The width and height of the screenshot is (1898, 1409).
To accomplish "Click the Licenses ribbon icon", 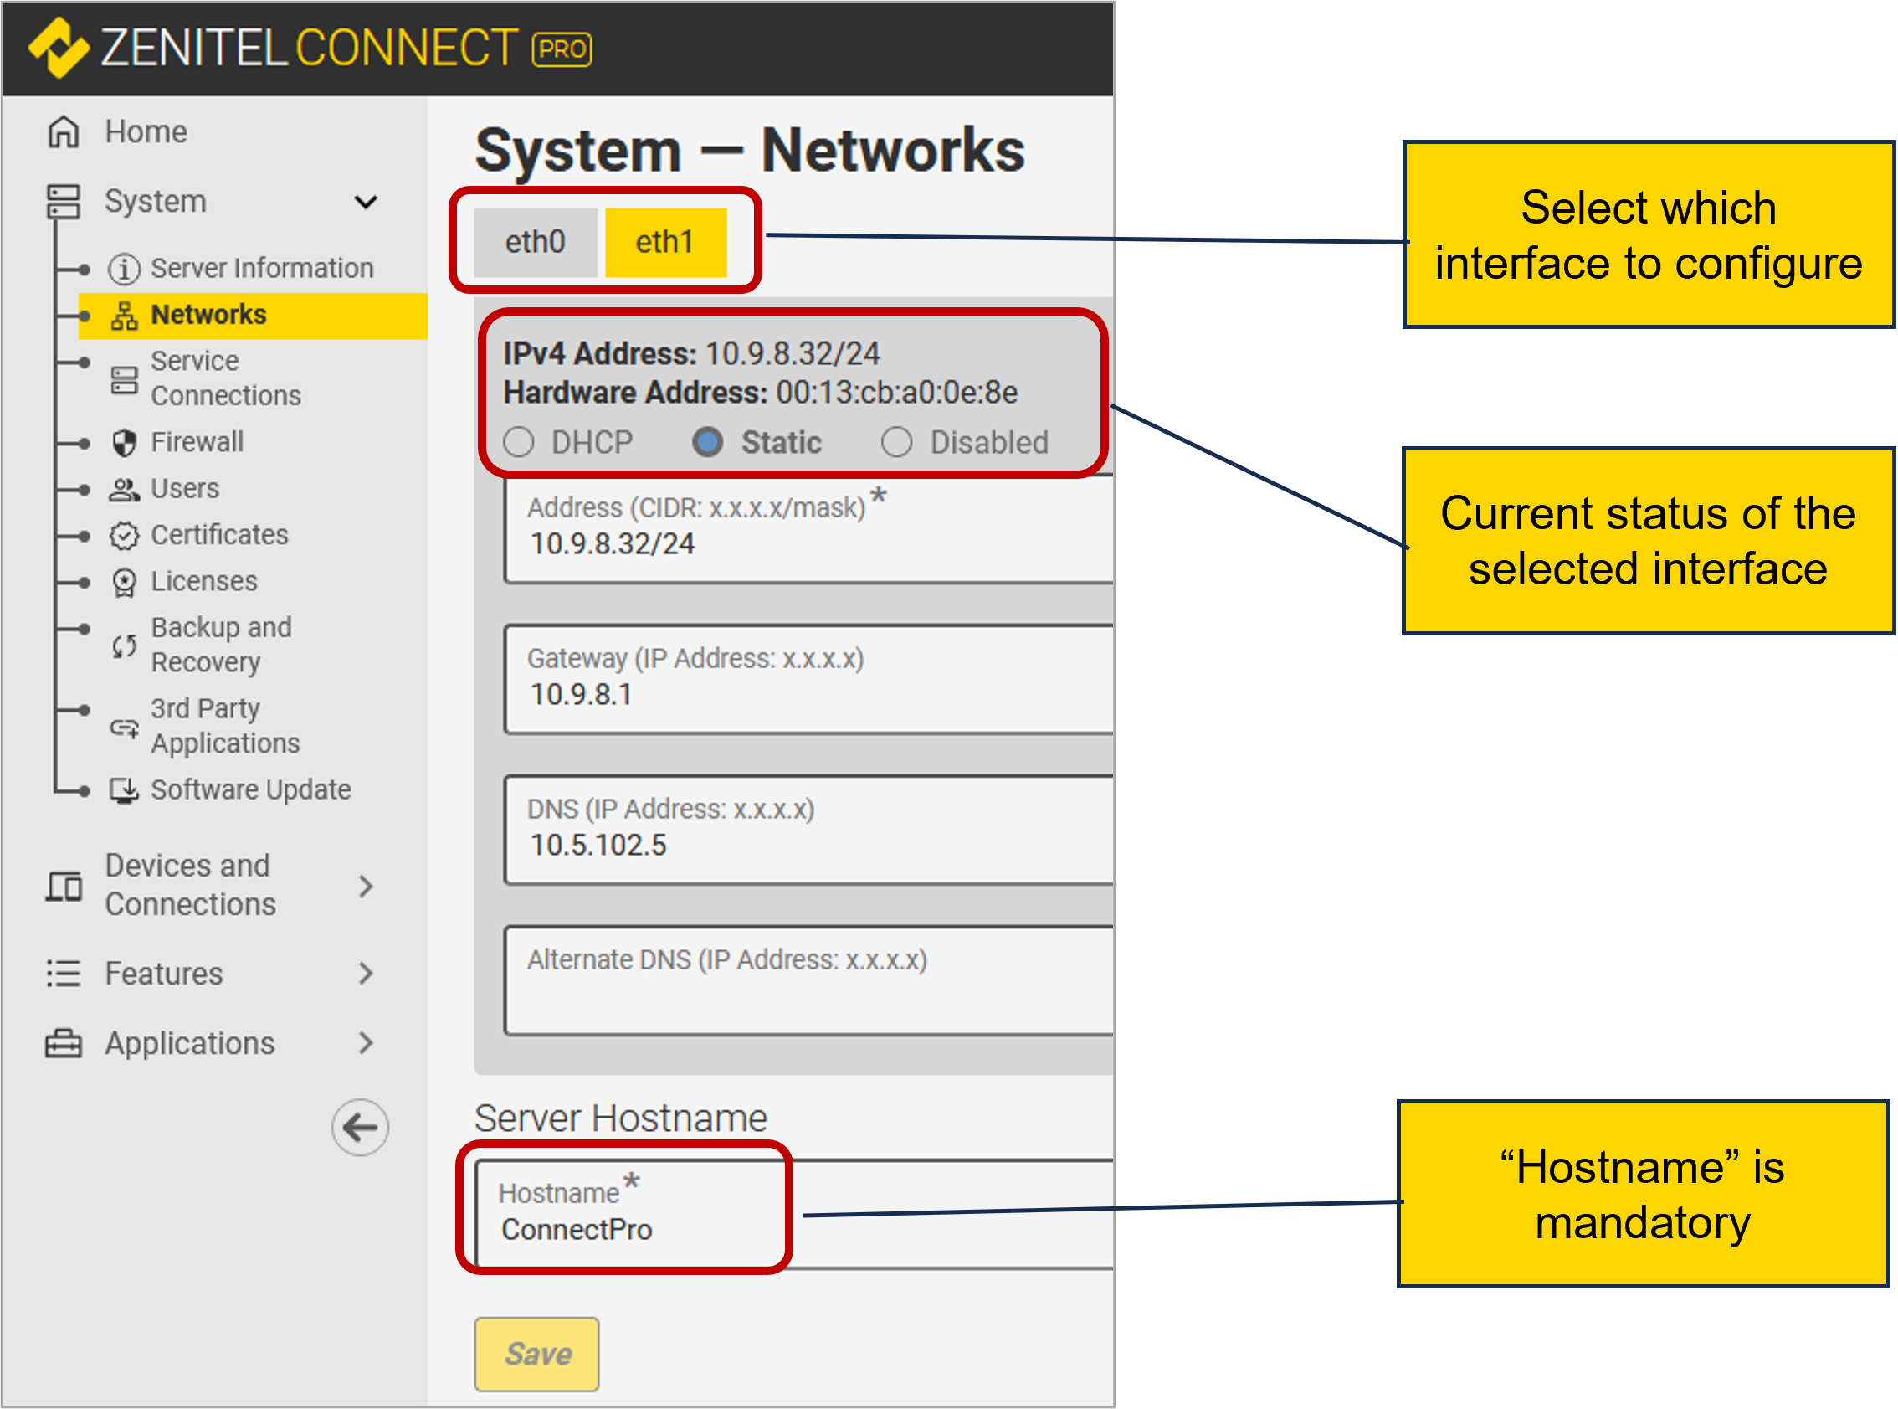I will click(x=125, y=583).
